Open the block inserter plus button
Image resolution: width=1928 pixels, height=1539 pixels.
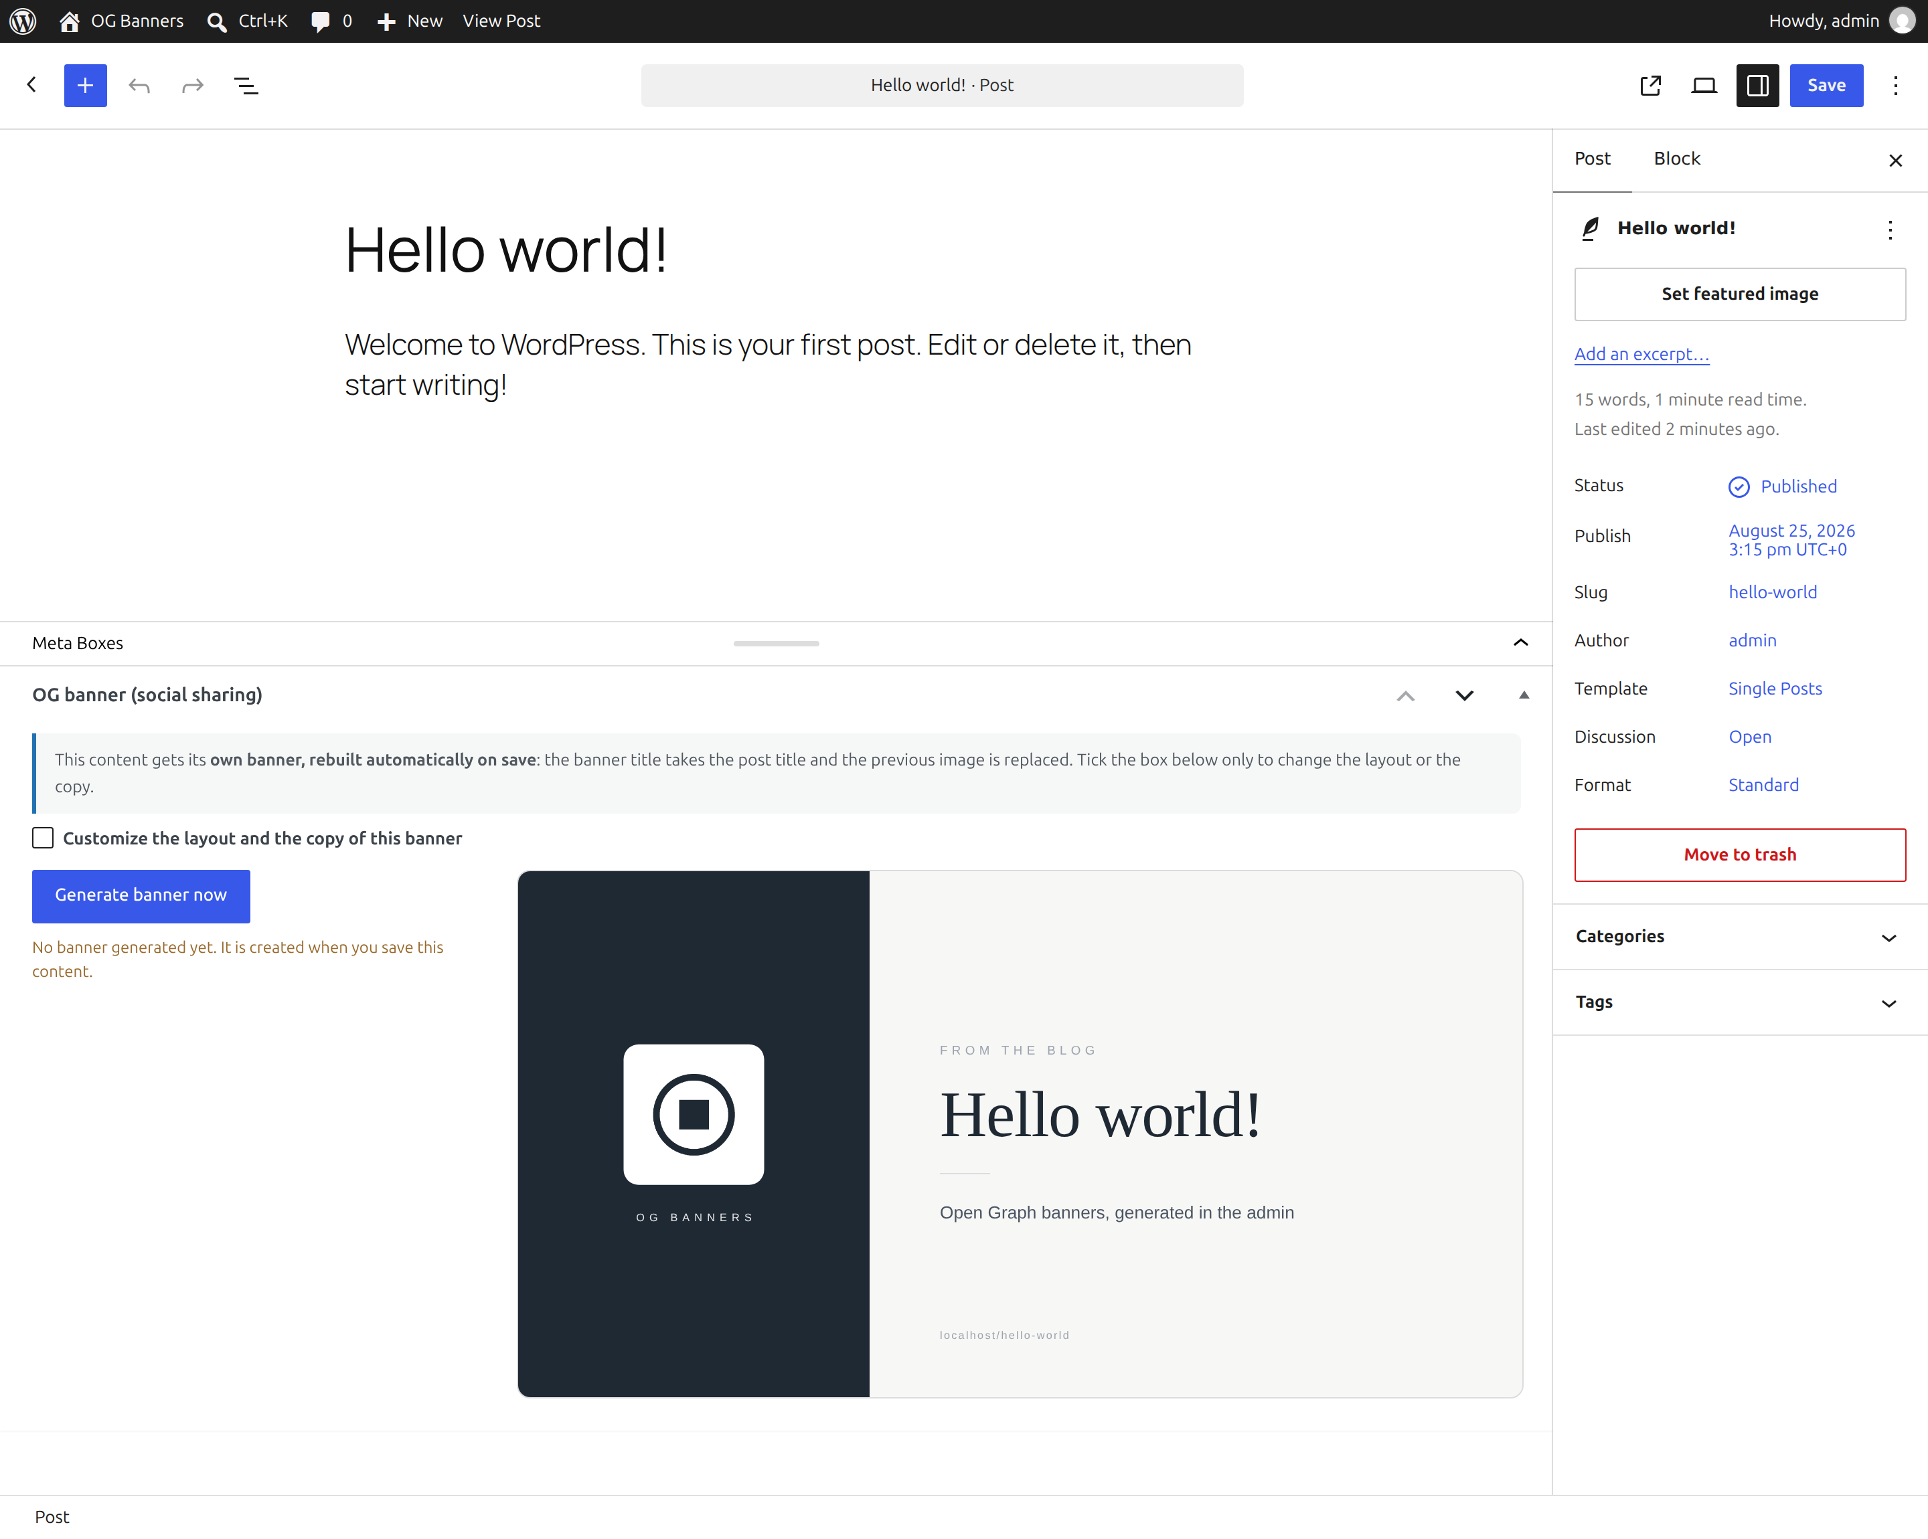point(85,85)
